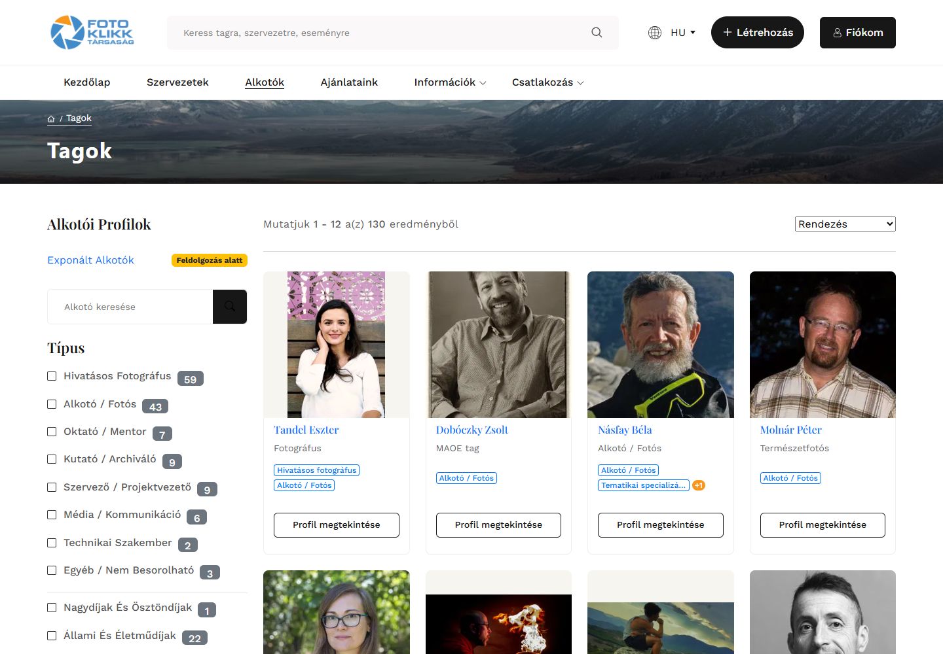Click Molnár Péter's portrait thumbnail
The width and height of the screenshot is (943, 654).
click(x=823, y=345)
